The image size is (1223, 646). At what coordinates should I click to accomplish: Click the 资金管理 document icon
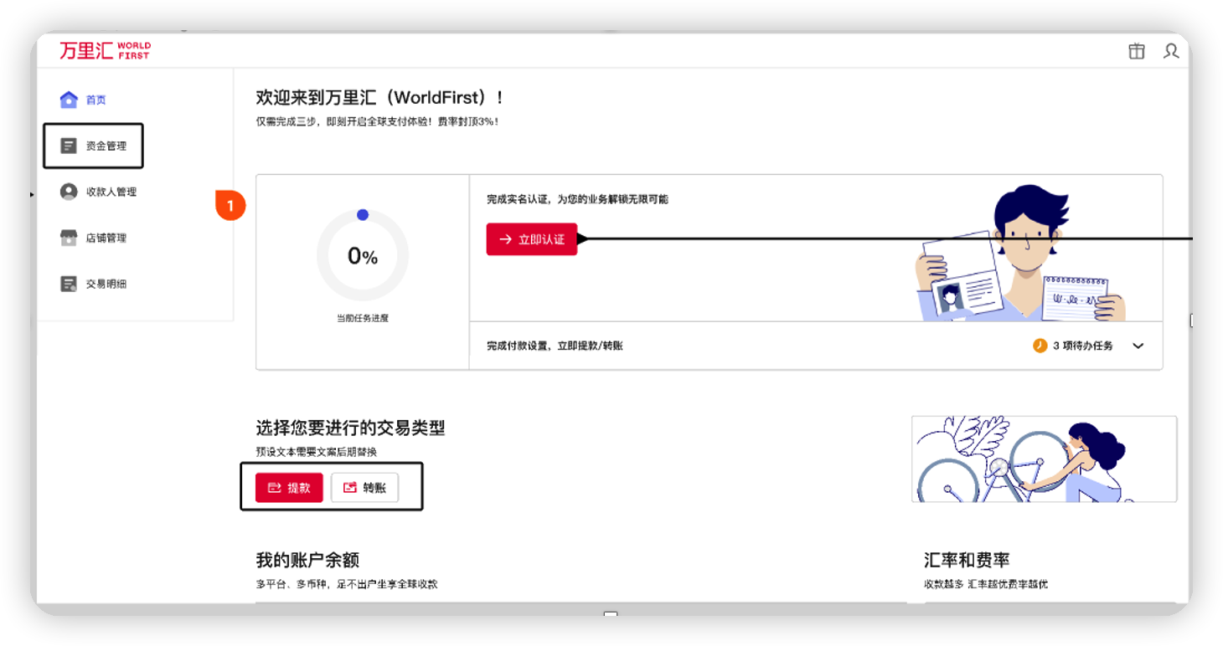tap(69, 146)
